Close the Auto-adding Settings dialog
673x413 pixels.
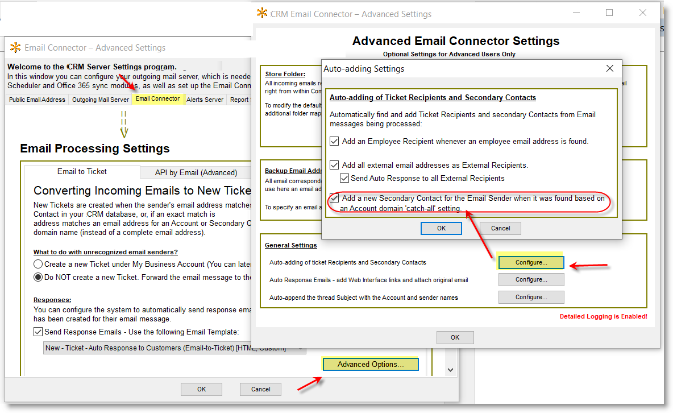[610, 68]
